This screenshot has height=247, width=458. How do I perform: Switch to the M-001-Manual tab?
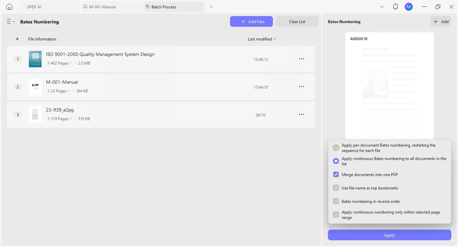(102, 7)
